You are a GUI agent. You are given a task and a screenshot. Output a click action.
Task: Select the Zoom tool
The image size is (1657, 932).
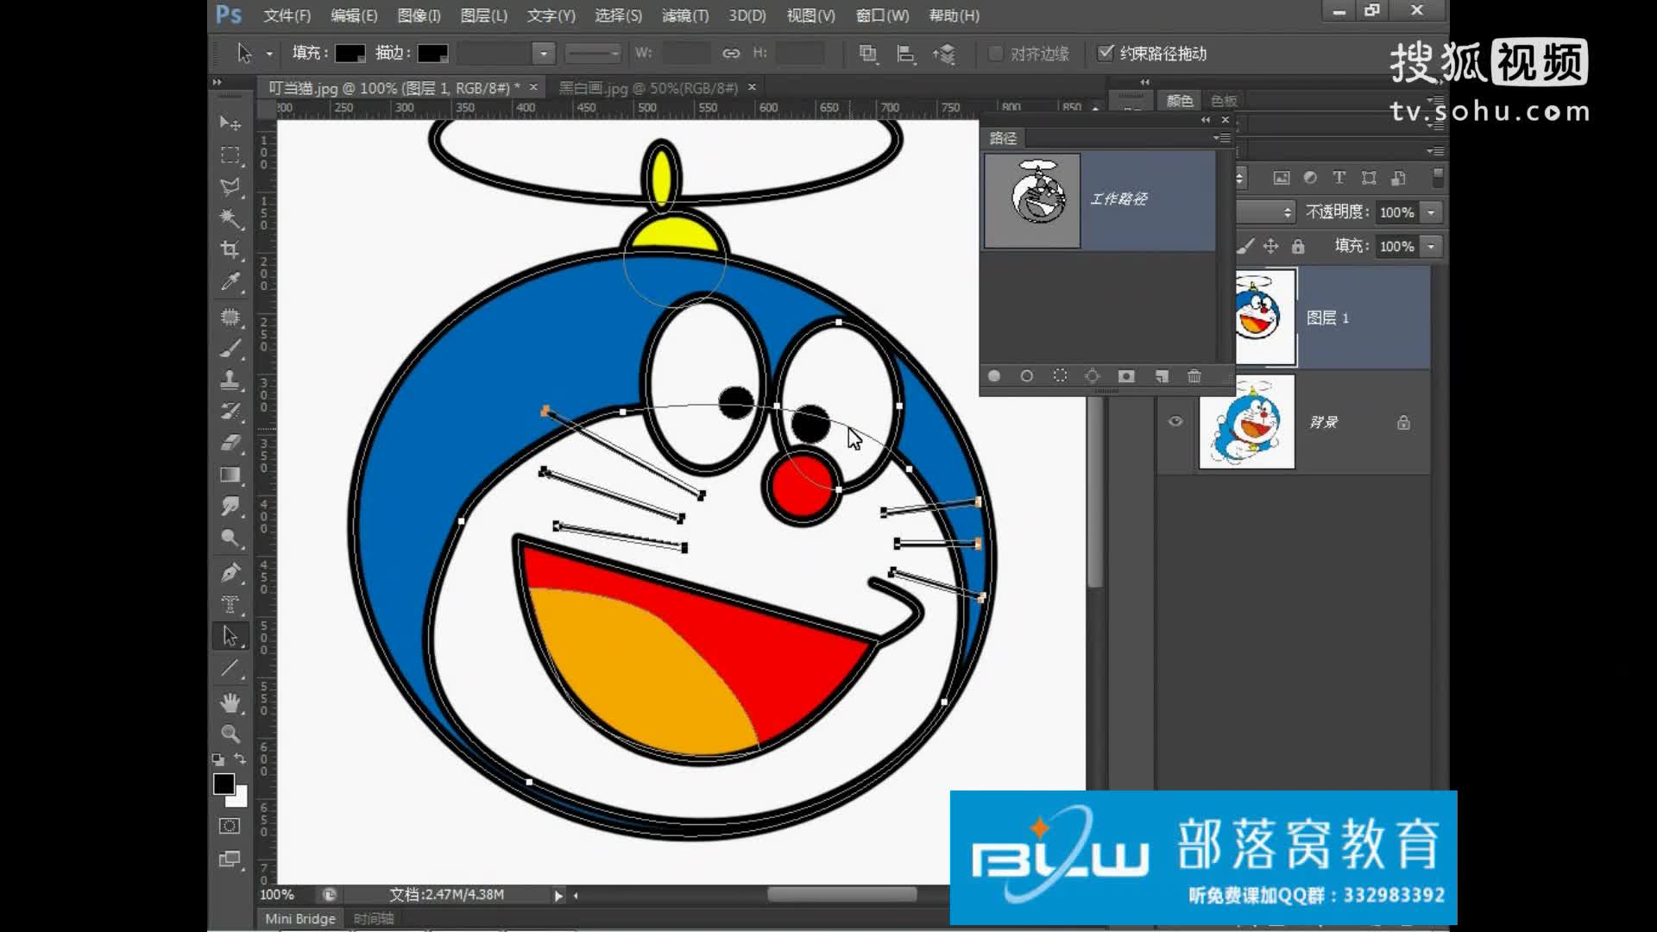(x=230, y=734)
